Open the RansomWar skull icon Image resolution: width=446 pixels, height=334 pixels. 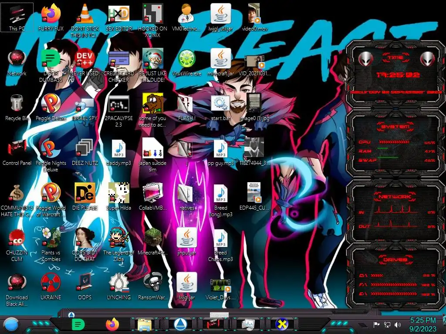tap(153, 287)
